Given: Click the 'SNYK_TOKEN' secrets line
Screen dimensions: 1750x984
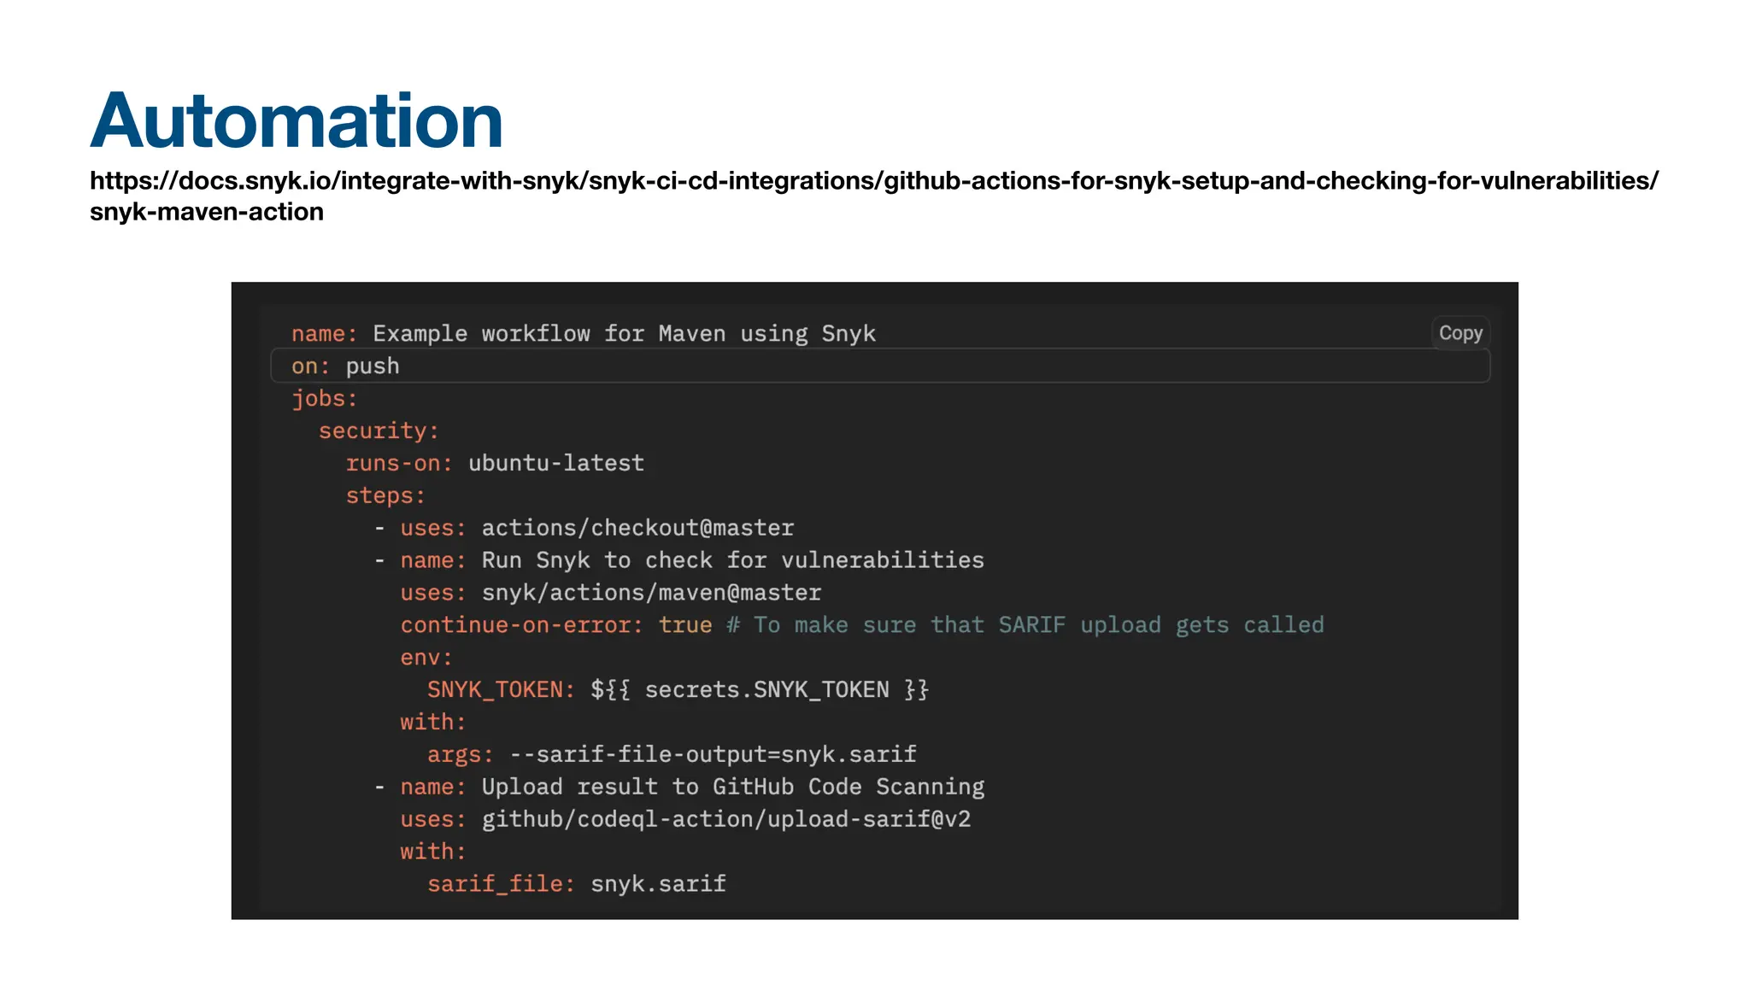Looking at the screenshot, I should tap(678, 690).
